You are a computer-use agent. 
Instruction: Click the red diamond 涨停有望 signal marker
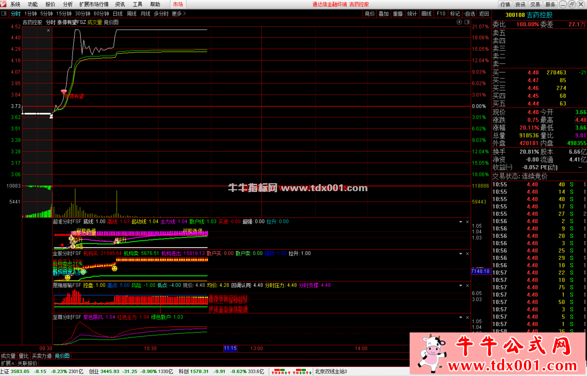[64, 92]
